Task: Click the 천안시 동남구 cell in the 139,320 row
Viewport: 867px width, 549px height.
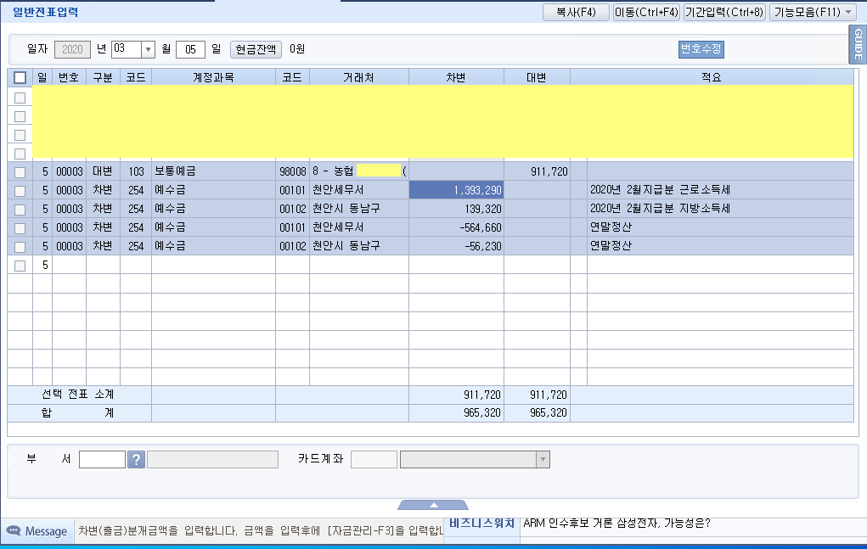Action: pyautogui.click(x=359, y=209)
